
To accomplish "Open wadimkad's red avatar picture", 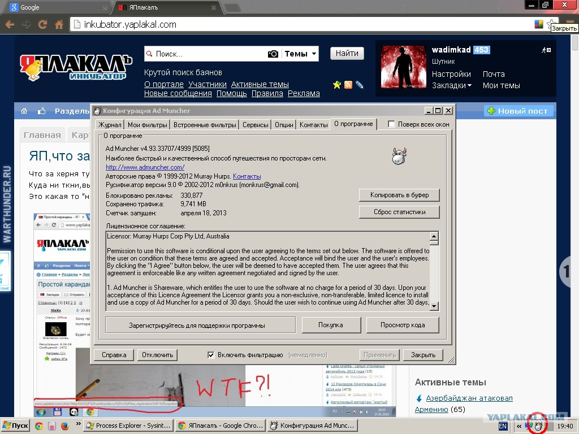I will (x=403, y=67).
